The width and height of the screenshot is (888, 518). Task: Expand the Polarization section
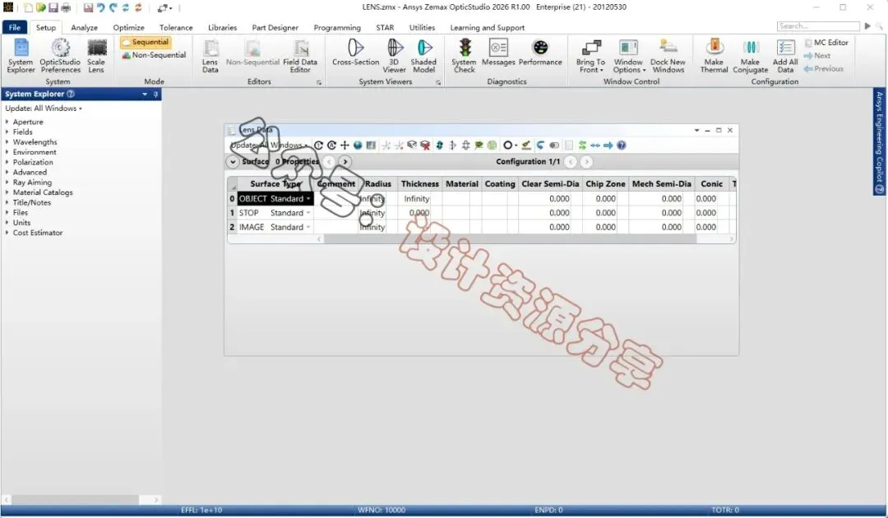pyautogui.click(x=7, y=163)
